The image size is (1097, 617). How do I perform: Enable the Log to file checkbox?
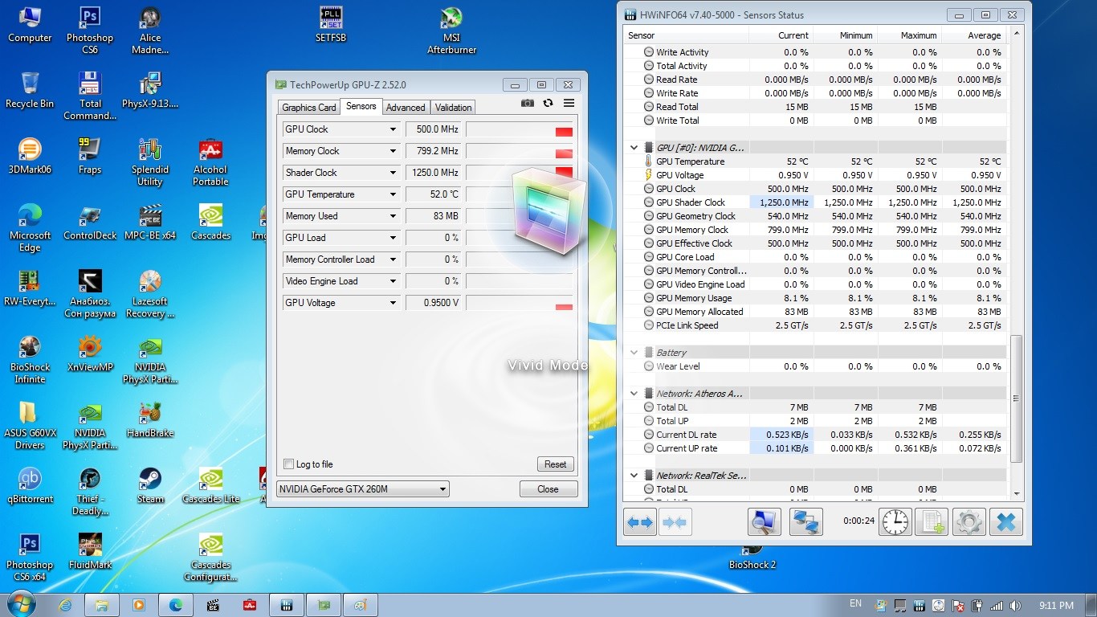pyautogui.click(x=289, y=464)
